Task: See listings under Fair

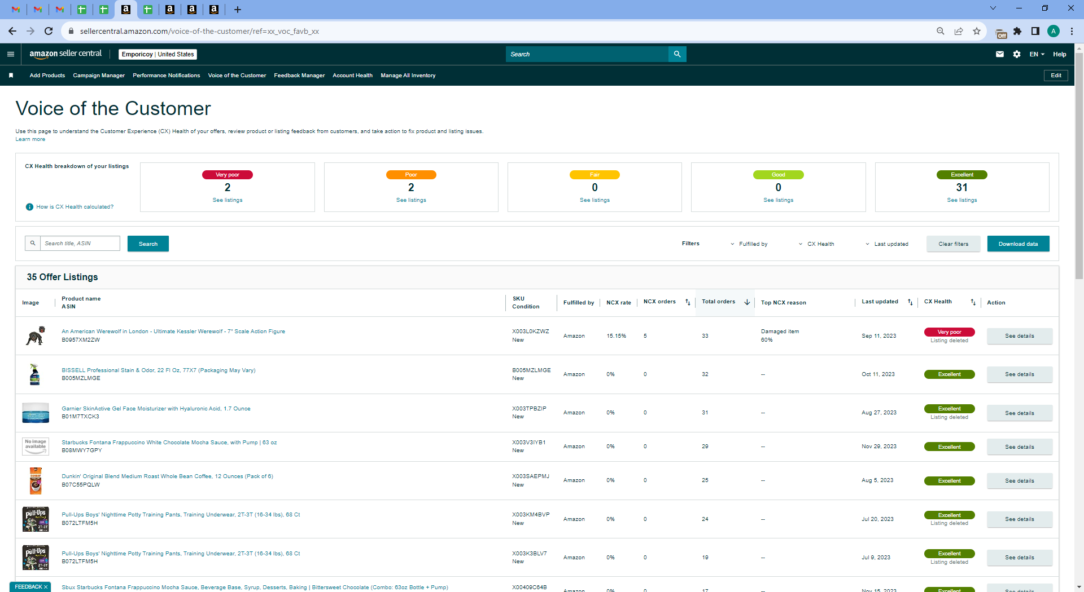Action: pyautogui.click(x=595, y=200)
